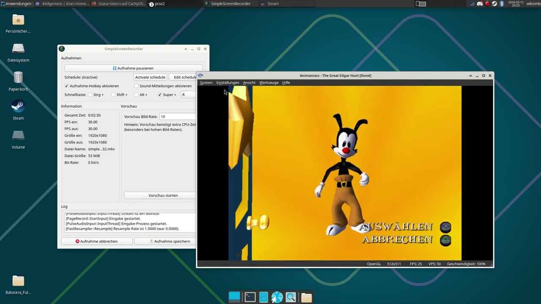Open the Ansicht menu in PCSX2

[249, 83]
